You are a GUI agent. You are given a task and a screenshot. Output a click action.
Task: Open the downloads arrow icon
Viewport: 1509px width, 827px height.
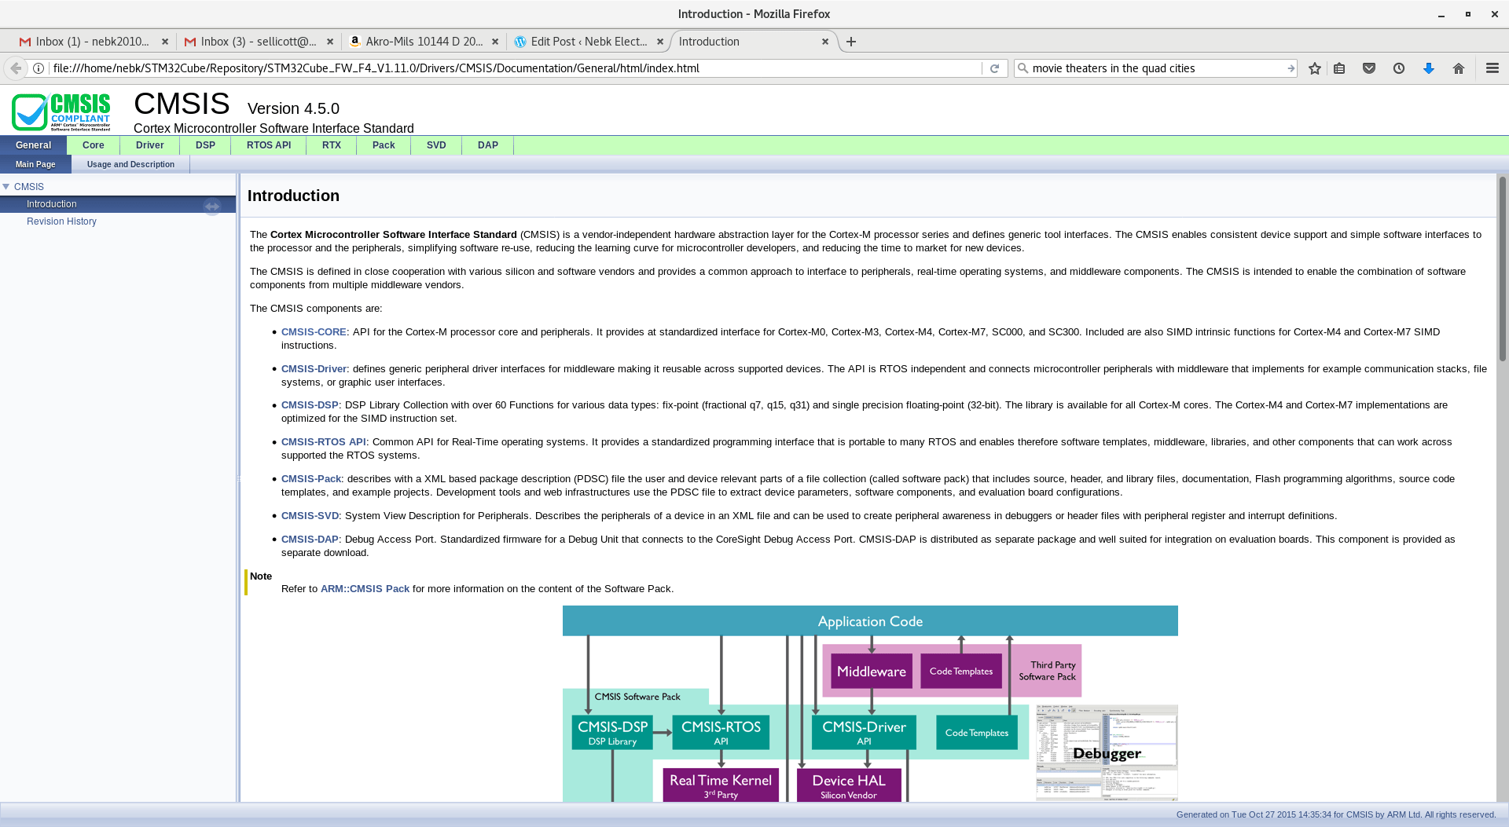tap(1429, 68)
